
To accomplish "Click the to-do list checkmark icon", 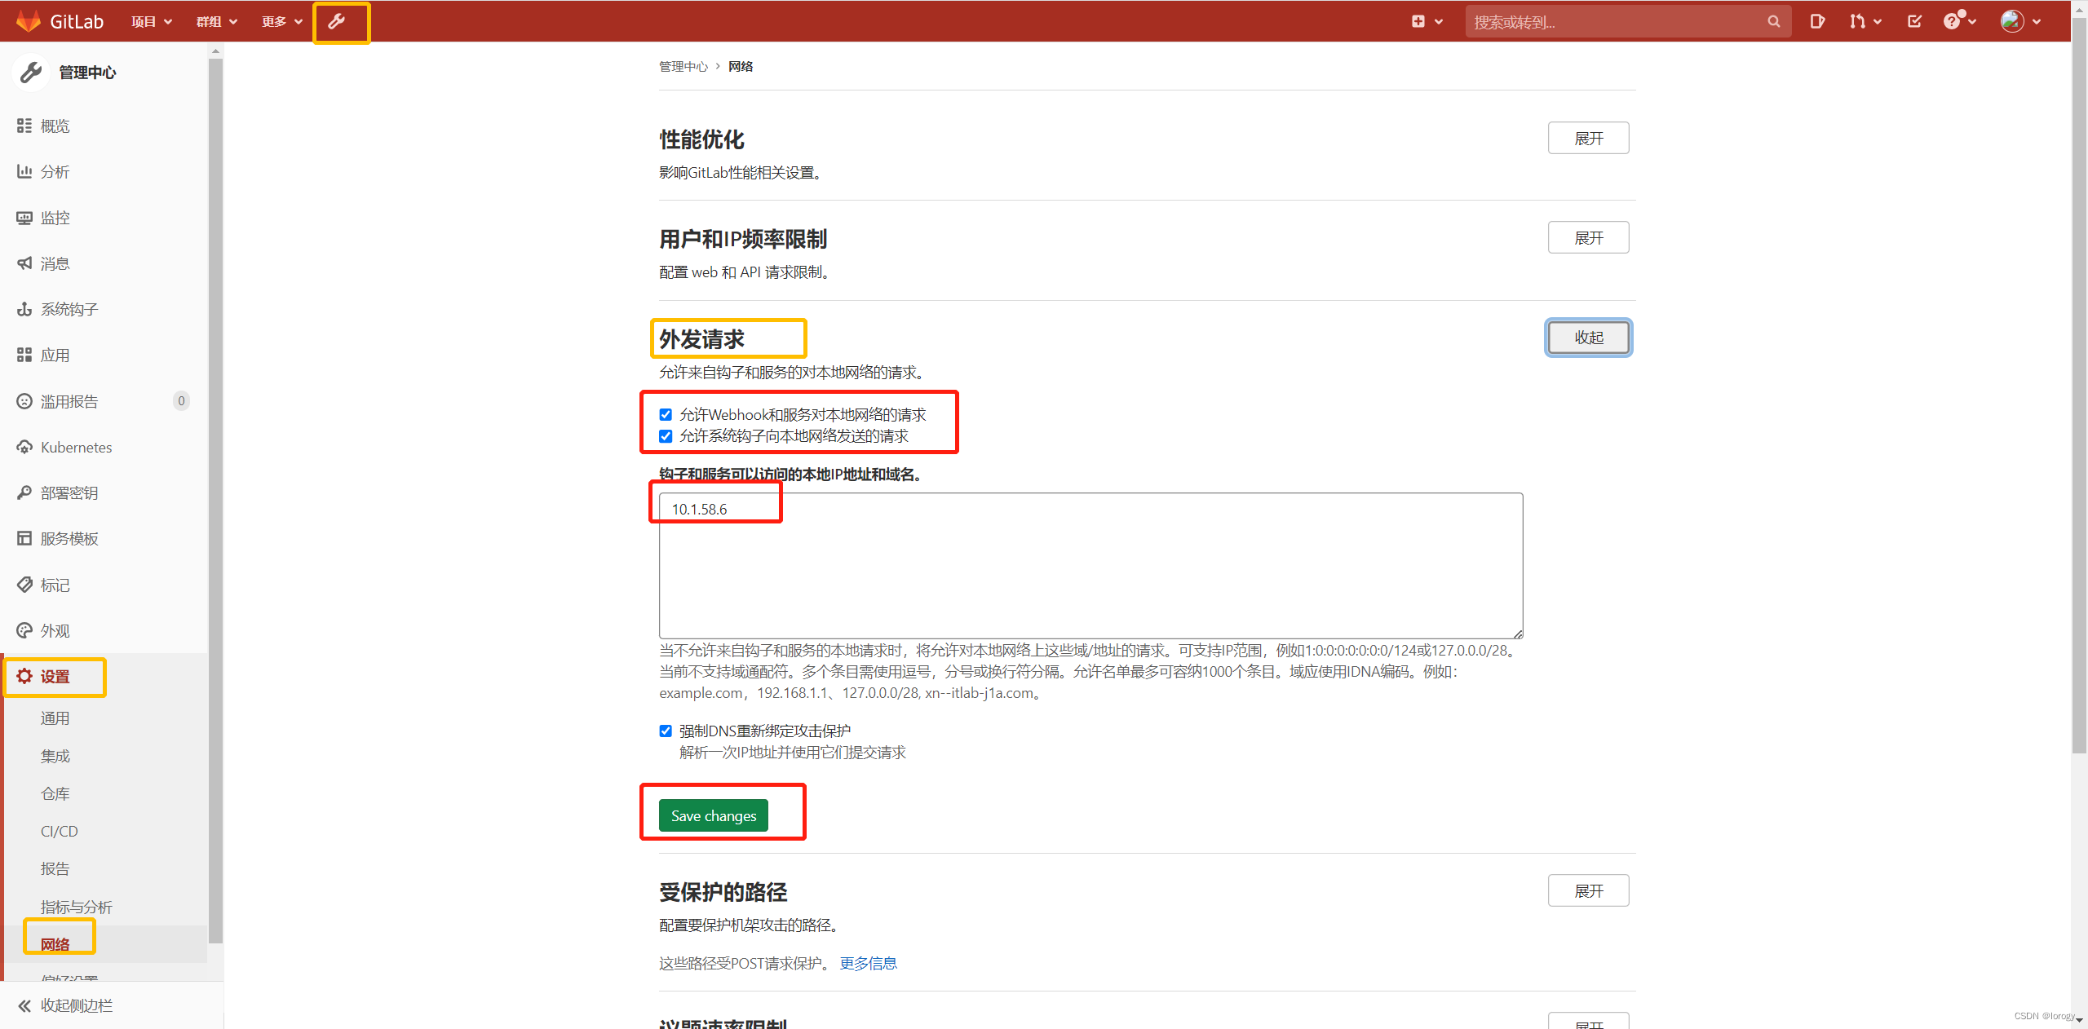I will click(1914, 22).
